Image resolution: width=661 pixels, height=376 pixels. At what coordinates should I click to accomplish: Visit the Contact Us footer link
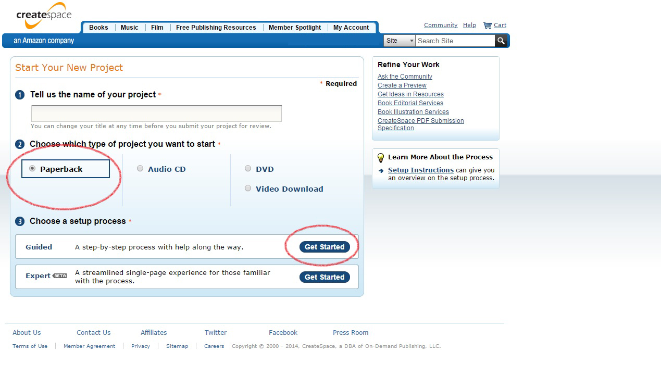93,333
